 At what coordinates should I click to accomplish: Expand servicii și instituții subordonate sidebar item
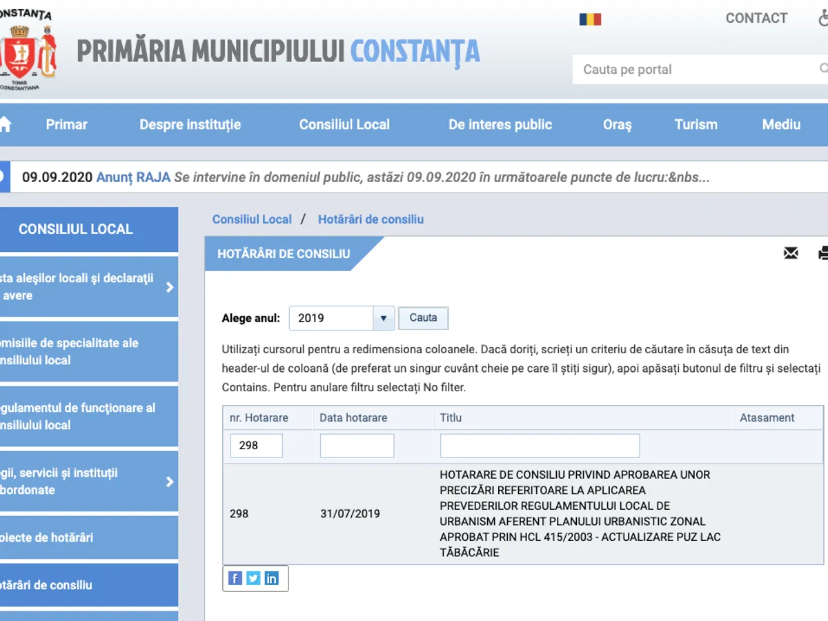point(170,482)
